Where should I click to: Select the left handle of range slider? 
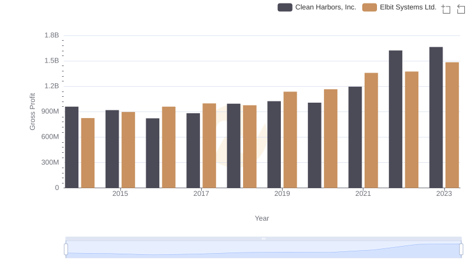click(66, 249)
